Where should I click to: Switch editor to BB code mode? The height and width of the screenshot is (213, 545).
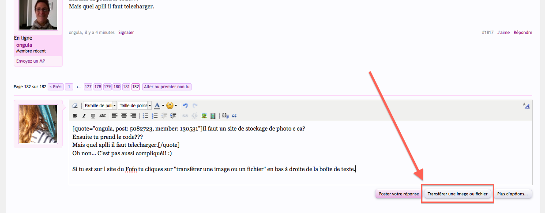pos(526,106)
